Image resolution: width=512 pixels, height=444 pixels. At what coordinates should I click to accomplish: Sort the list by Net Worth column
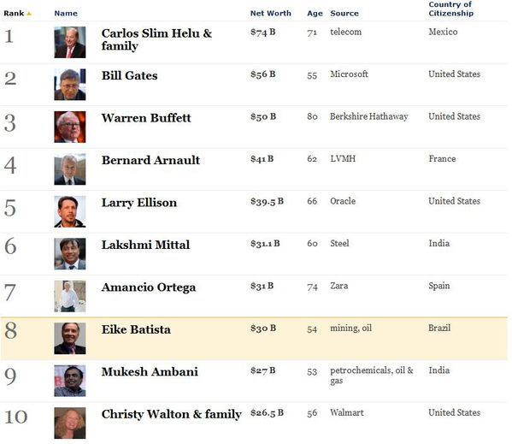[270, 14]
